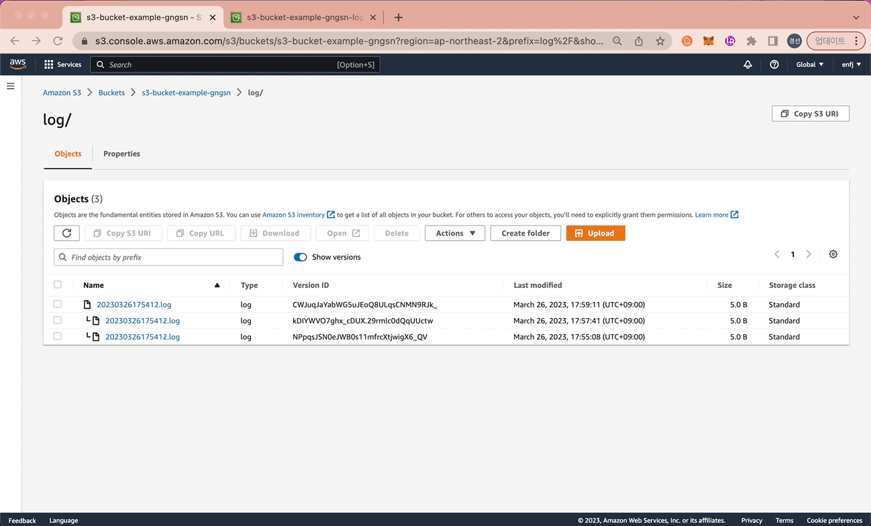Switch to s3-bucket-example-gngsn browser tab
Image resolution: width=871 pixels, height=526 pixels.
click(143, 17)
